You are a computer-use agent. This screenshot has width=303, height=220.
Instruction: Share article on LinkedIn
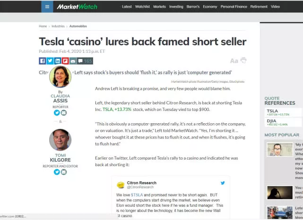point(58,61)
